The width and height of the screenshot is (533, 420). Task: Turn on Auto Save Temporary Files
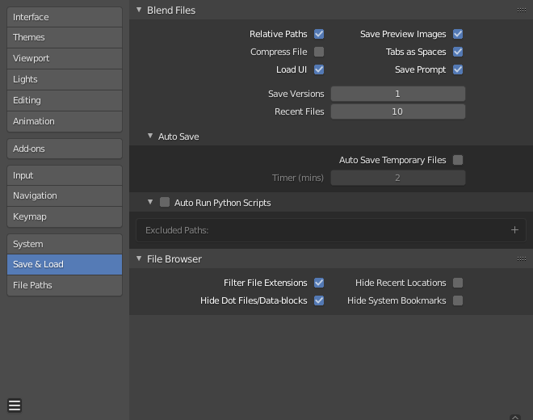(x=458, y=160)
